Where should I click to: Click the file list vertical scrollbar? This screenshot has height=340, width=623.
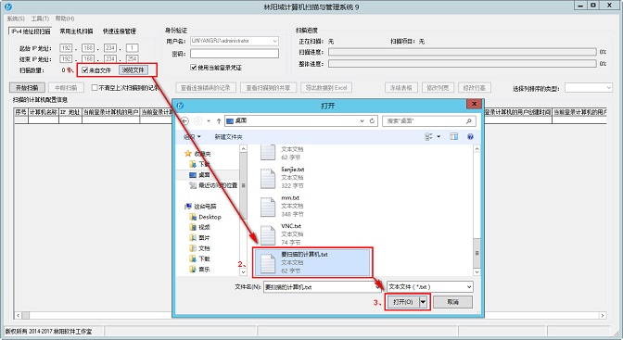pos(477,210)
